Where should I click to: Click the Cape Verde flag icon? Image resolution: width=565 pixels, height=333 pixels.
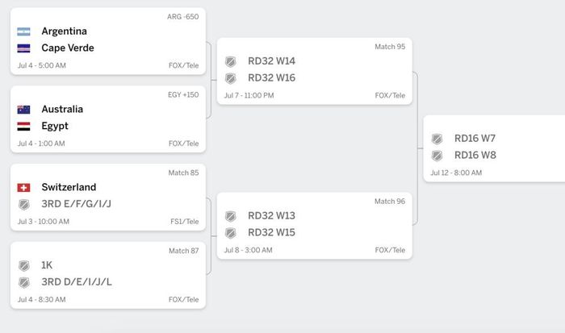point(23,48)
